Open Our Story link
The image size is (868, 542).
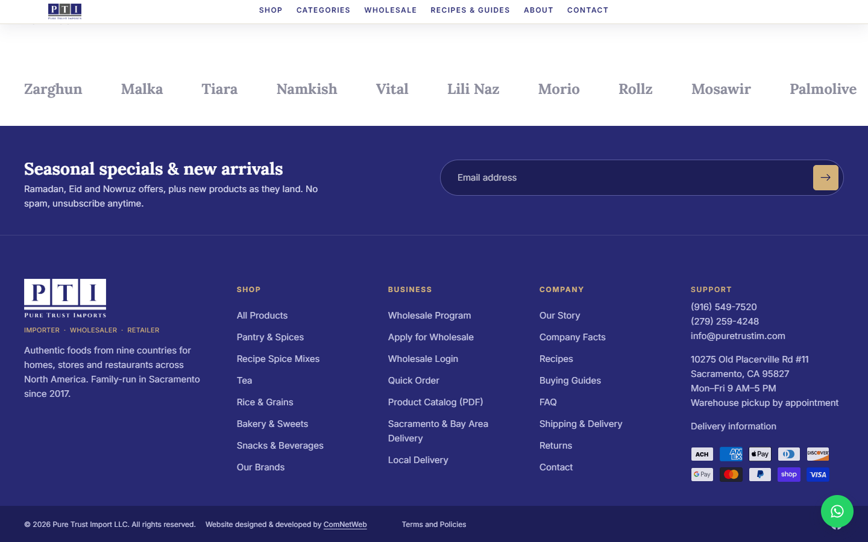[559, 316]
